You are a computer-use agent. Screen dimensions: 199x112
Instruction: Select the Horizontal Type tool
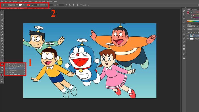coord(2,58)
